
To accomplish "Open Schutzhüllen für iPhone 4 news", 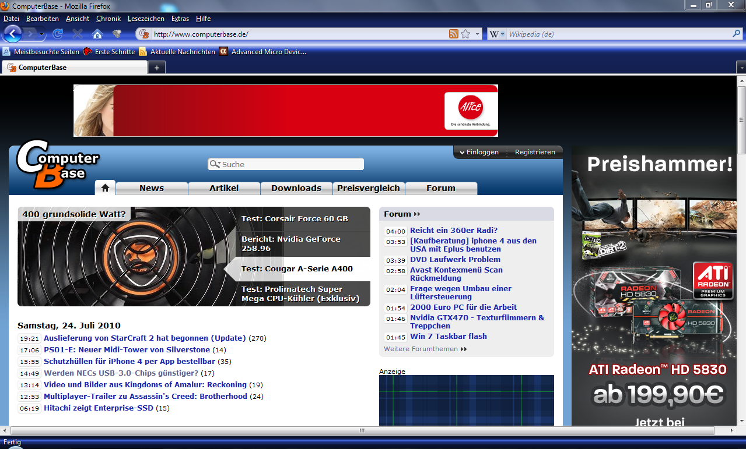I will (129, 362).
